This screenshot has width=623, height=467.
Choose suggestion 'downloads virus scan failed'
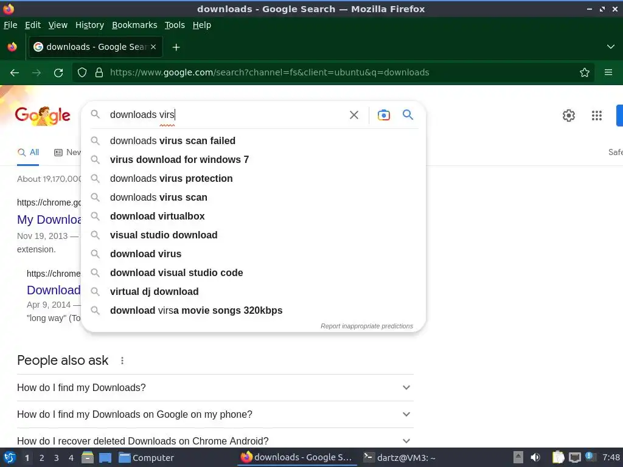[x=254, y=141]
